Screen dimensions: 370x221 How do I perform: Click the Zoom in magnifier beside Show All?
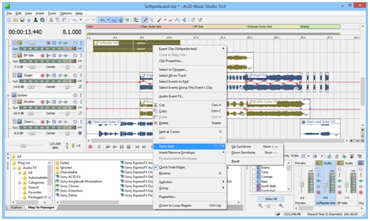click(x=281, y=206)
